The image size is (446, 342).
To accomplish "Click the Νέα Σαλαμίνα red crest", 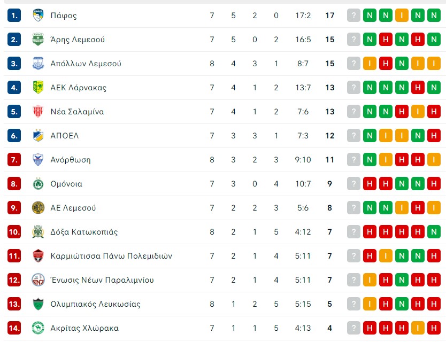I will (x=38, y=112).
